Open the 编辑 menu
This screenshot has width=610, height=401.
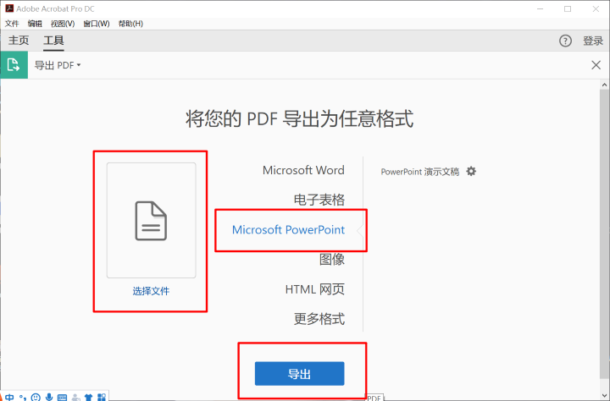[35, 24]
